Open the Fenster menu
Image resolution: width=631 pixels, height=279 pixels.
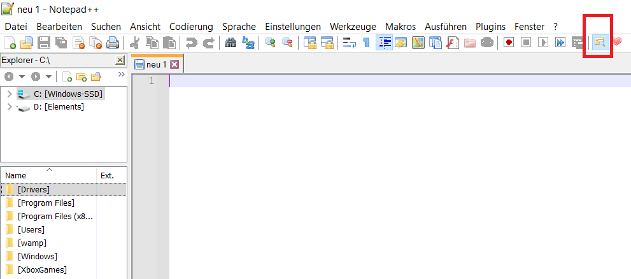529,27
